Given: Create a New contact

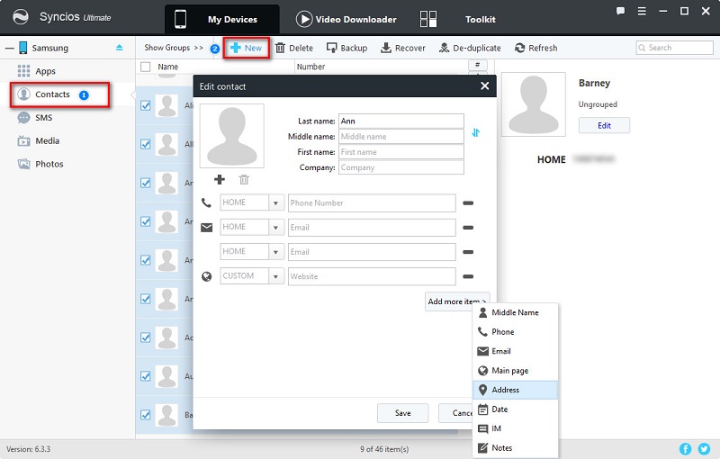Looking at the screenshot, I should pyautogui.click(x=246, y=48).
